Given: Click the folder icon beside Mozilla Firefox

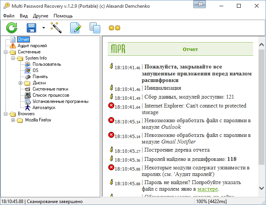Looking at the screenshot, I should click(20, 120).
